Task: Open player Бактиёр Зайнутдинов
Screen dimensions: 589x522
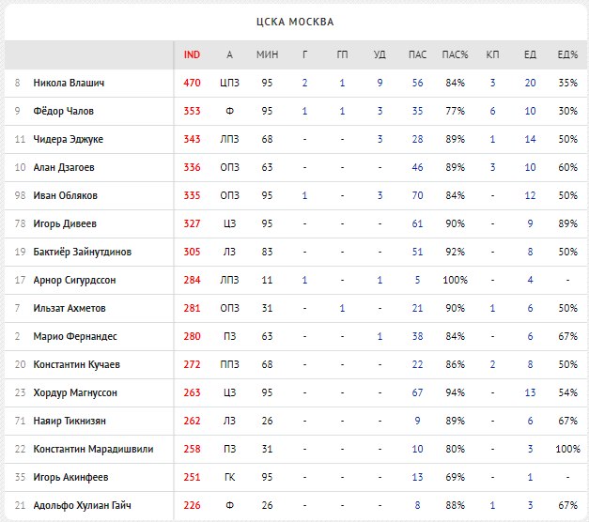Action: point(83,252)
